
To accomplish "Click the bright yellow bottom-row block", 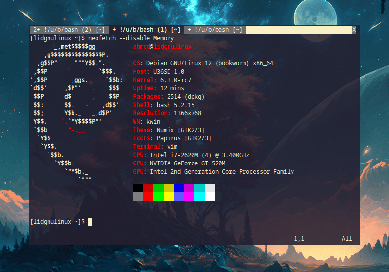I will coord(169,197).
